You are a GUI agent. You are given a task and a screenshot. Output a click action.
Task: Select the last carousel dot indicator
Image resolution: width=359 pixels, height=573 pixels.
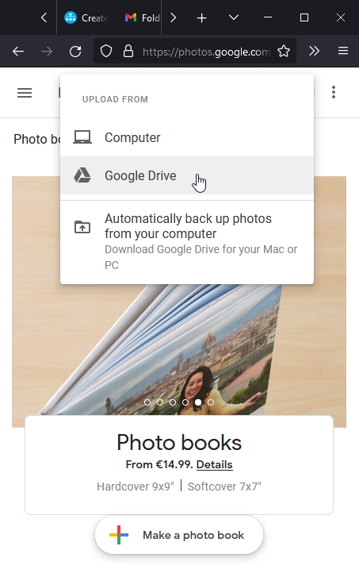point(211,402)
